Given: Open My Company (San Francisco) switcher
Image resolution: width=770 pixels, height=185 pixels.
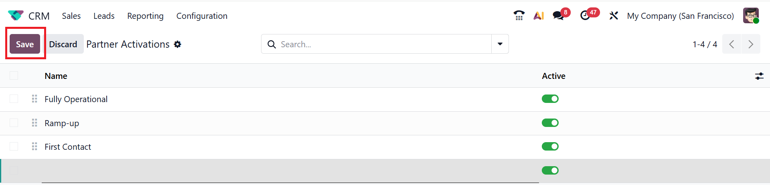Looking at the screenshot, I should click(680, 16).
